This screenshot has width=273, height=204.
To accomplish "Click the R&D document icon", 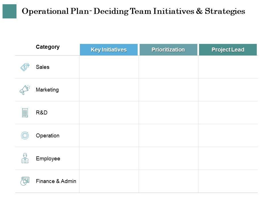I will coord(25,112).
